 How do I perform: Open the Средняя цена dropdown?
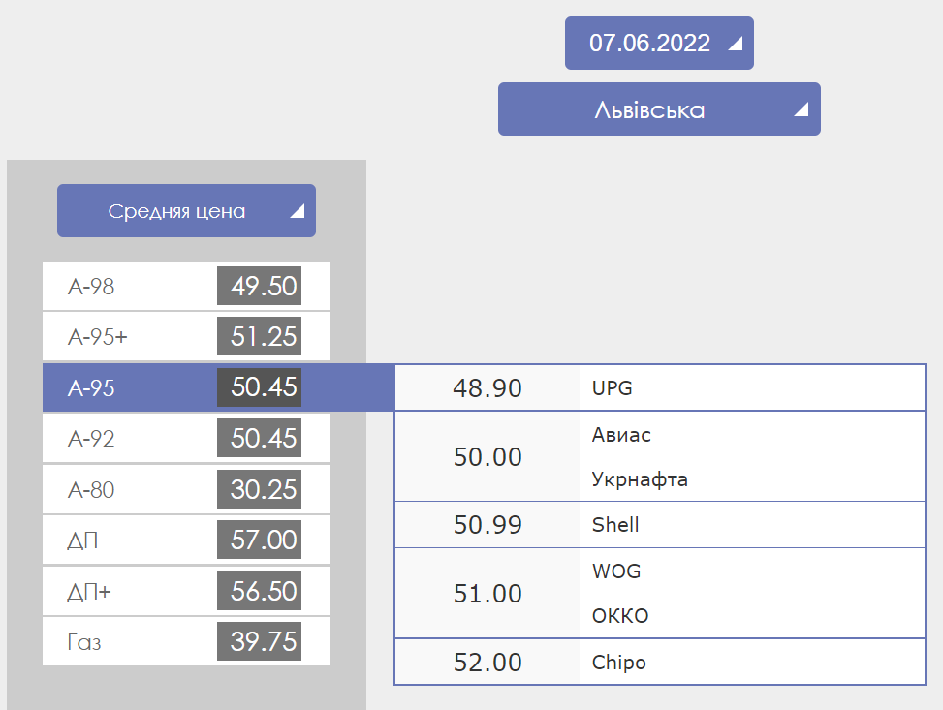[186, 211]
